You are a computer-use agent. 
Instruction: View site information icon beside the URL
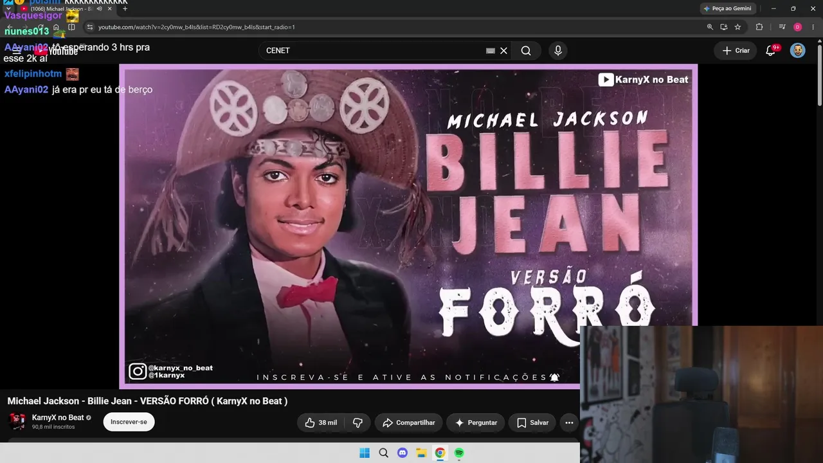[90, 27]
